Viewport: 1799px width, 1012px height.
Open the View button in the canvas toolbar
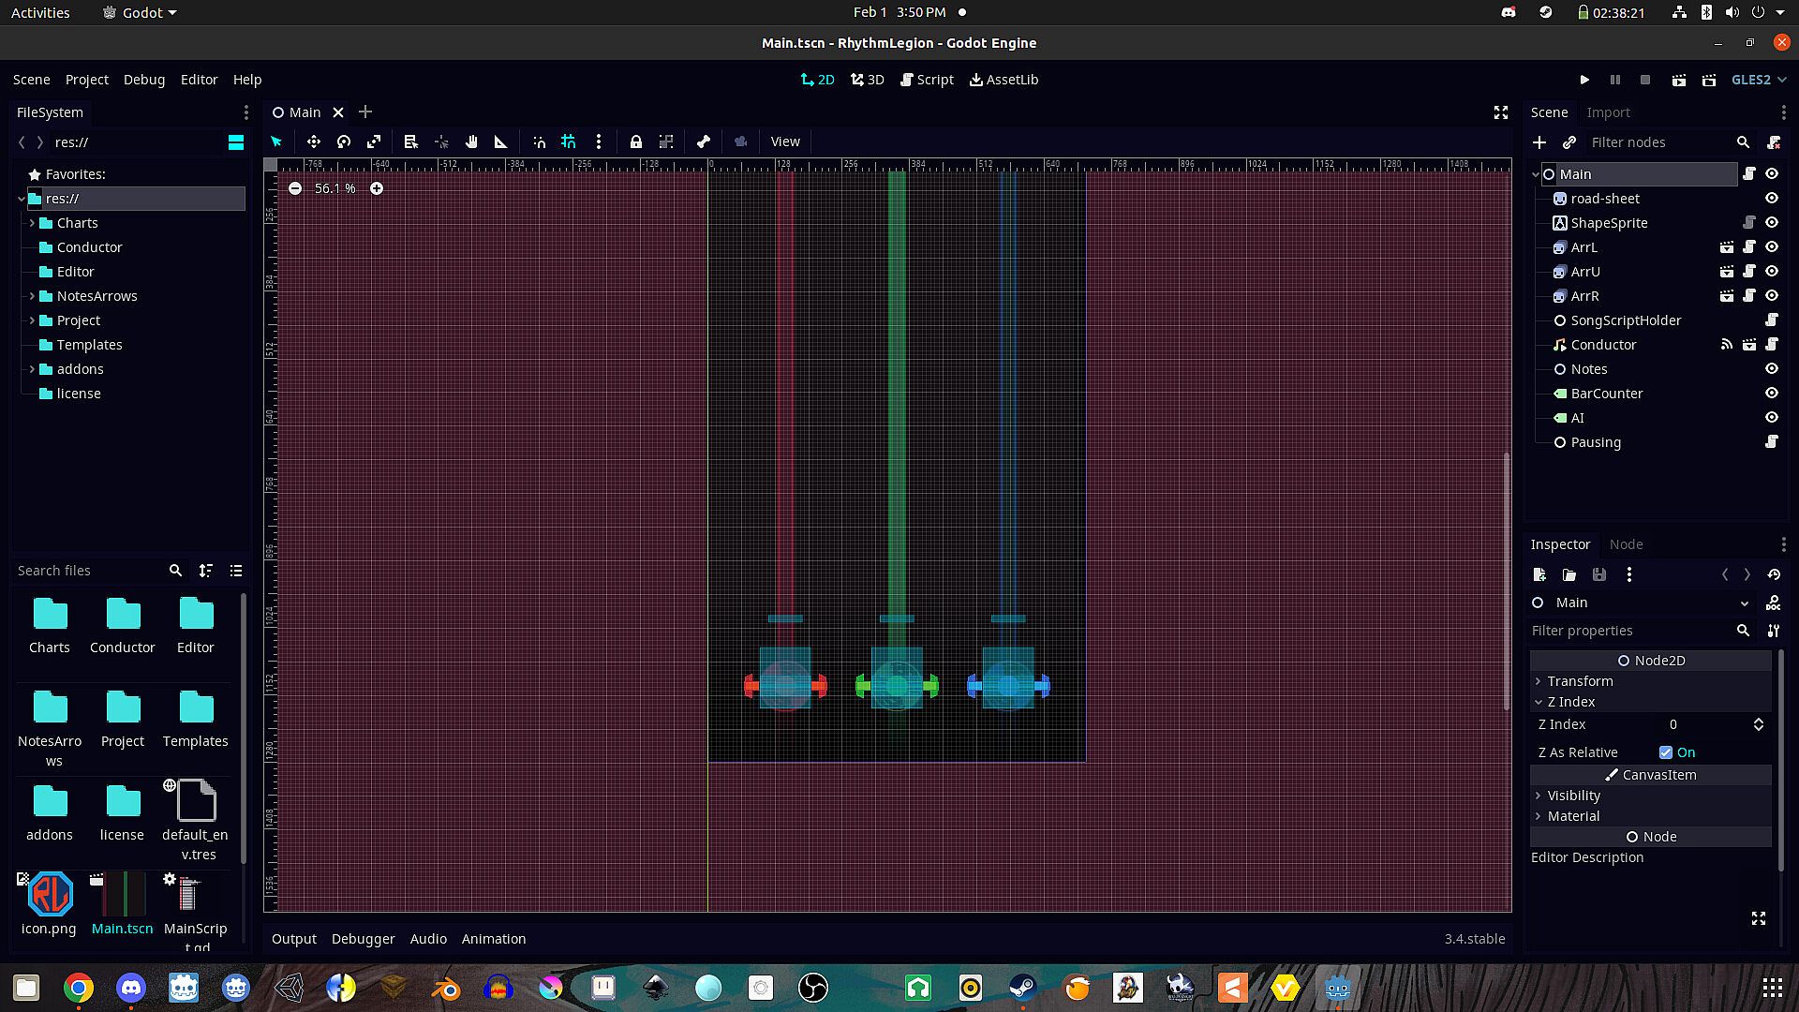pyautogui.click(x=785, y=141)
